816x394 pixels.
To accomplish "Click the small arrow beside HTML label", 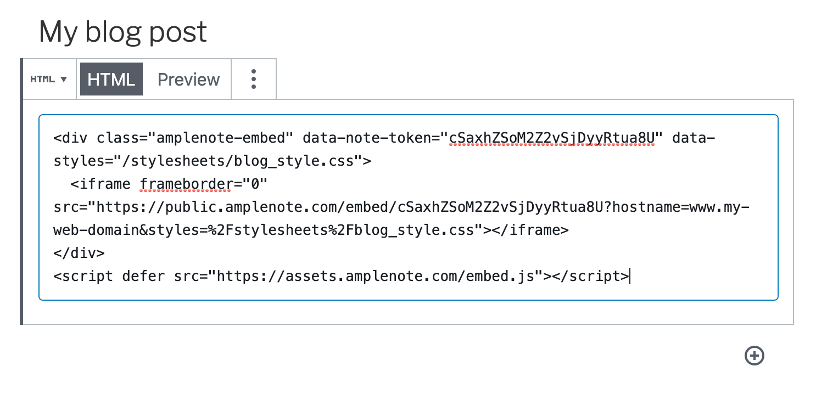I will 64,80.
